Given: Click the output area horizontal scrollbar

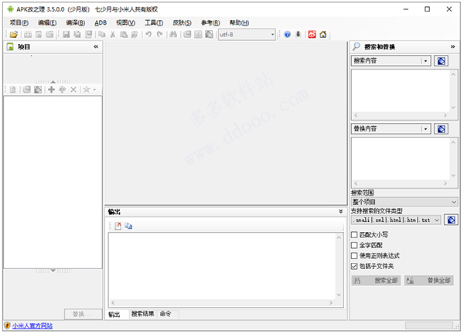Looking at the screenshot, I should (x=222, y=303).
